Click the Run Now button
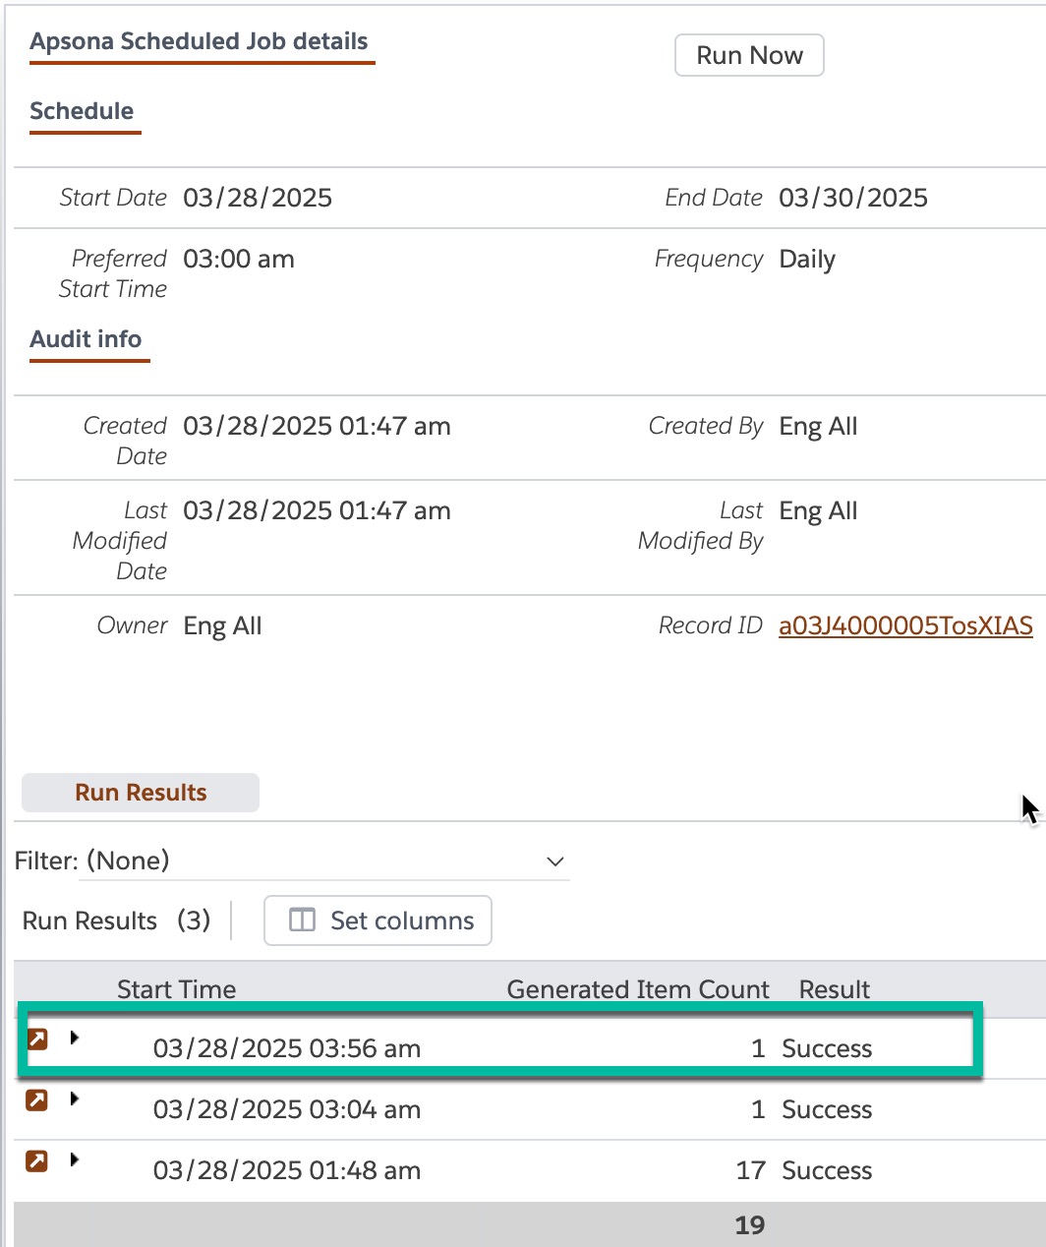The image size is (1046, 1247). [x=749, y=55]
